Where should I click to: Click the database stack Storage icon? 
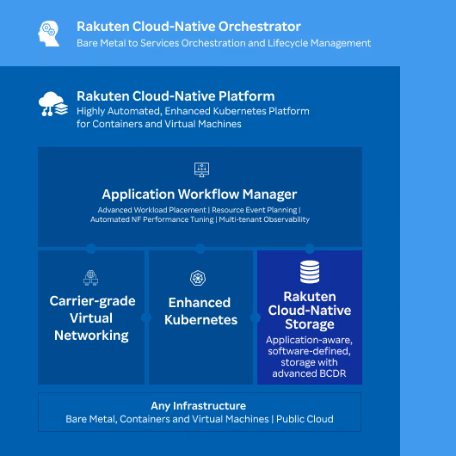pos(310,272)
